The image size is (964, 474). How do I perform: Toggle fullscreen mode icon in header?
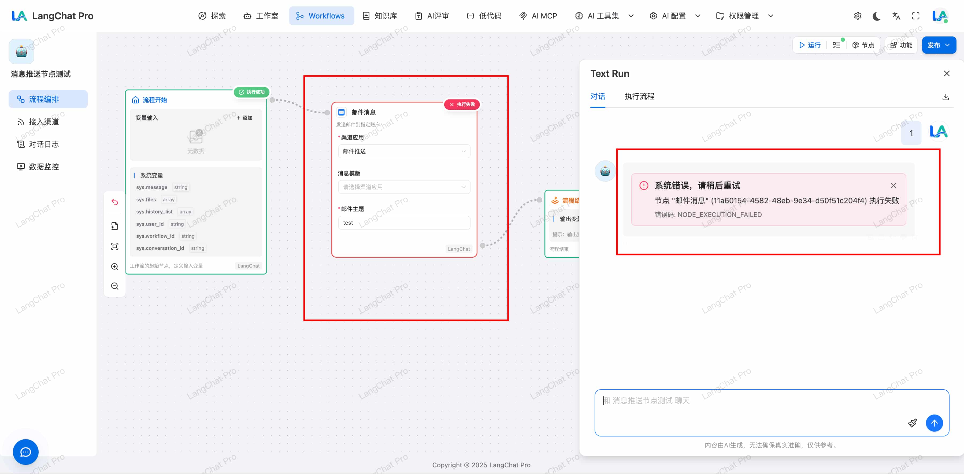(915, 16)
